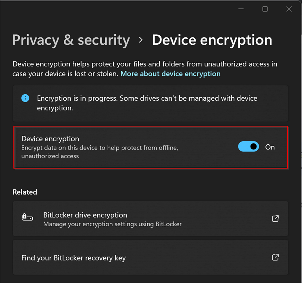Go back to Privacy & security page

pyautogui.click(x=71, y=40)
